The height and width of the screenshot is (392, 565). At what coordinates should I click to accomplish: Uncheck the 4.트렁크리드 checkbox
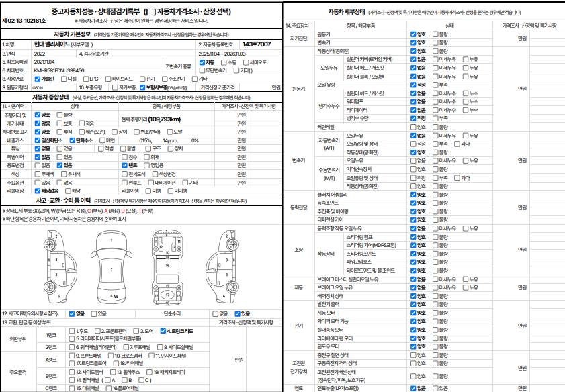pos(163,331)
